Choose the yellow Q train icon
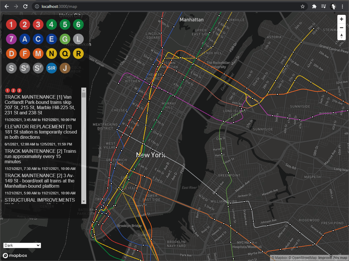Screen dimensions: 349x261 (x=65, y=54)
